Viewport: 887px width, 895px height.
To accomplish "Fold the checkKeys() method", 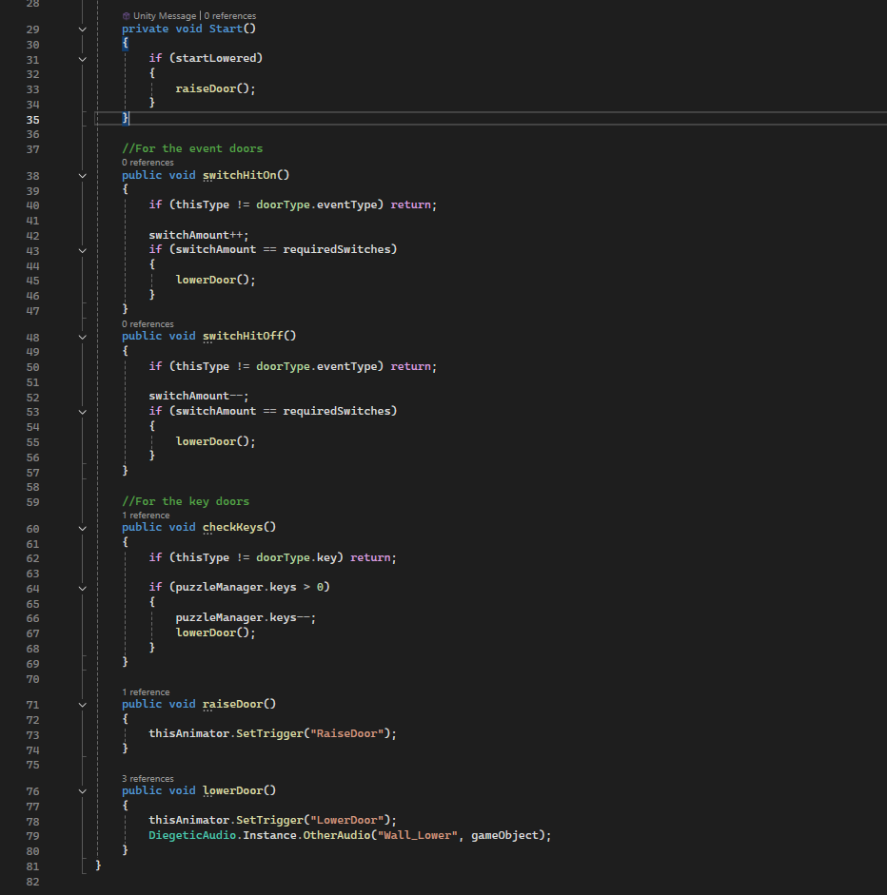I will pos(83,529).
